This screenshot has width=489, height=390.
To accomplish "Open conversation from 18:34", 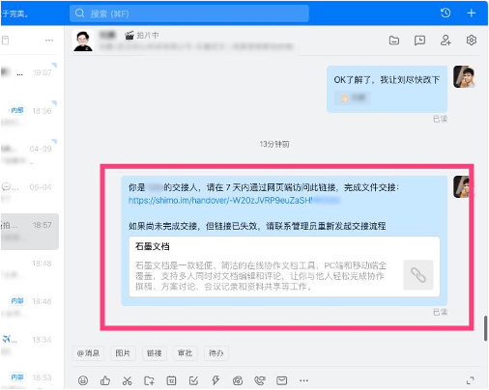I will pos(30,345).
